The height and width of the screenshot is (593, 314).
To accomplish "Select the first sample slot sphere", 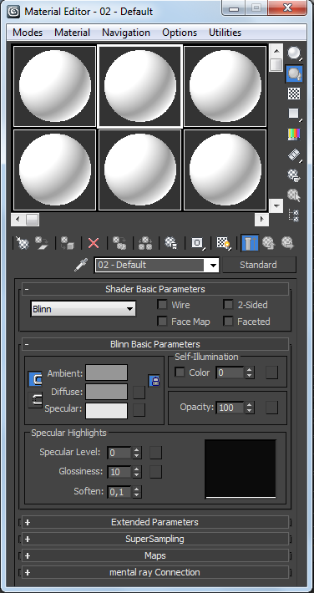I will [55, 86].
